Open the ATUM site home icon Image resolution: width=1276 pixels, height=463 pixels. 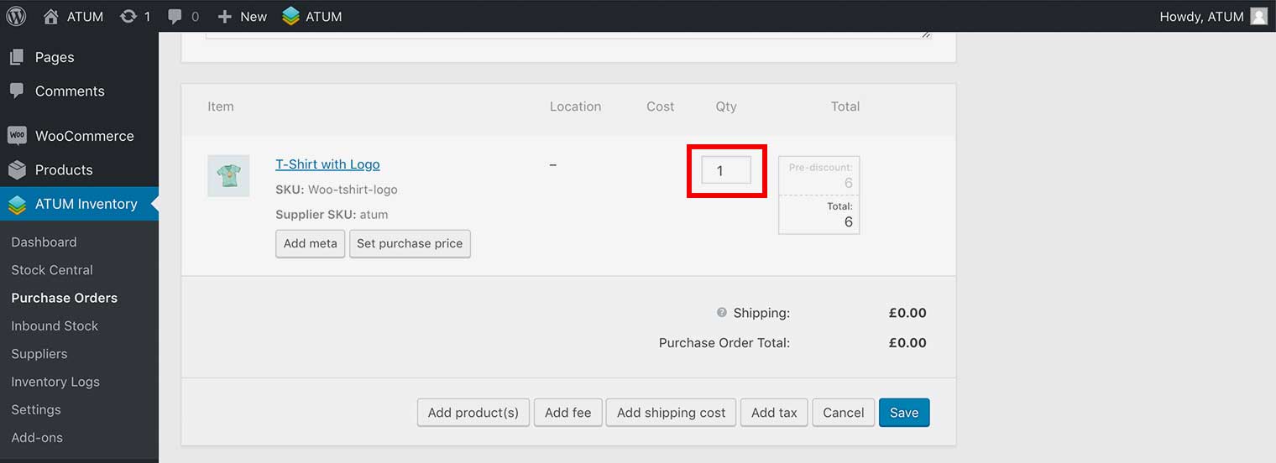(x=51, y=16)
